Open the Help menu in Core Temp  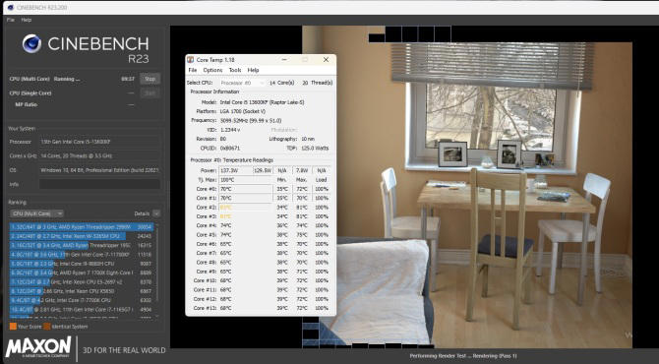pyautogui.click(x=253, y=70)
